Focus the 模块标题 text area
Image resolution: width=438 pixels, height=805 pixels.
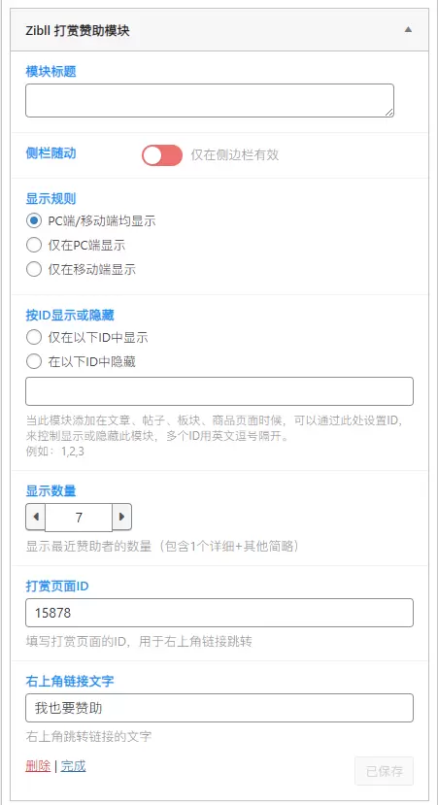tap(210, 101)
